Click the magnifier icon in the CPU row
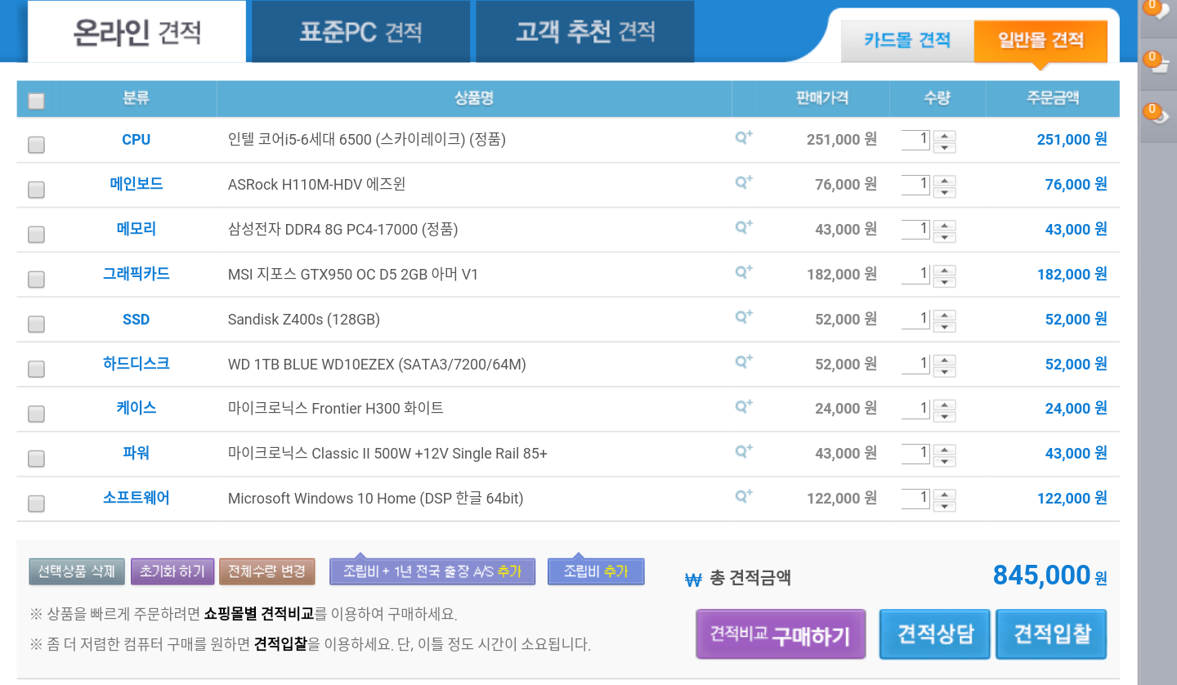This screenshot has height=685, width=1177. click(743, 138)
